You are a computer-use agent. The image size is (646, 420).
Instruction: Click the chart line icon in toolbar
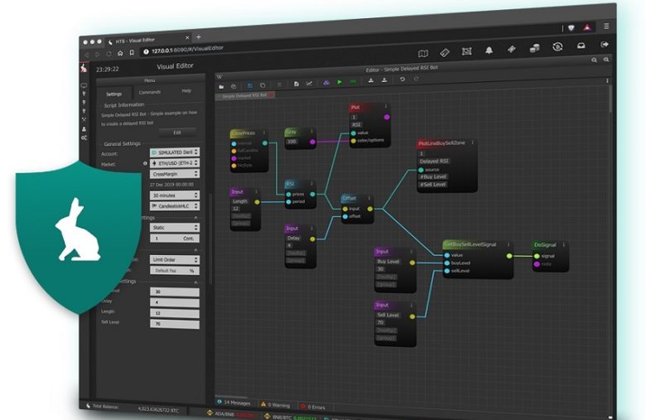pos(309,84)
